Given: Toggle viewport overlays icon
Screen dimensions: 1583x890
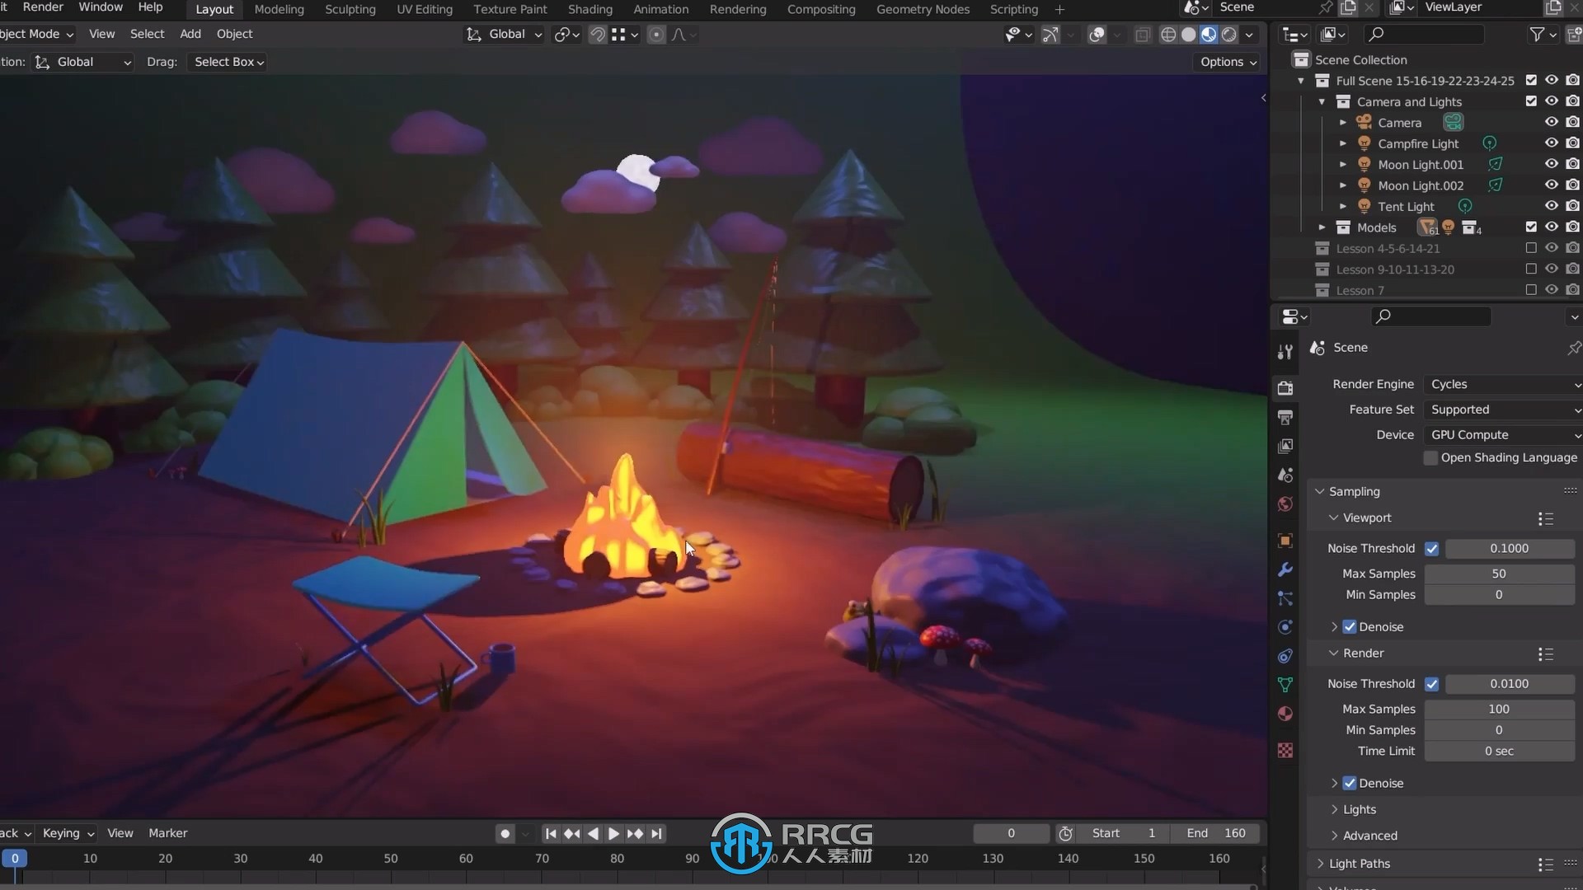Looking at the screenshot, I should [1097, 35].
